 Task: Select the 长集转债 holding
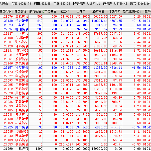pos(22,110)
